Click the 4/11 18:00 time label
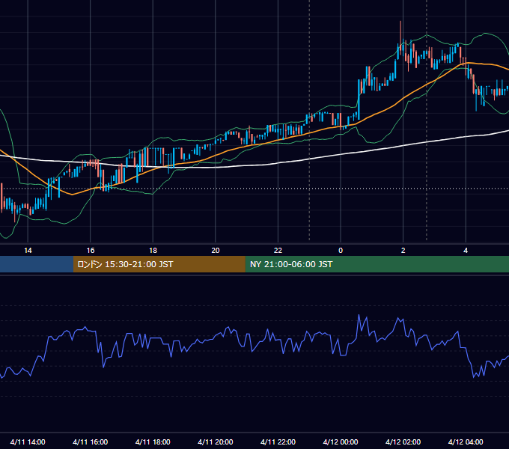509x449 pixels. (x=153, y=442)
